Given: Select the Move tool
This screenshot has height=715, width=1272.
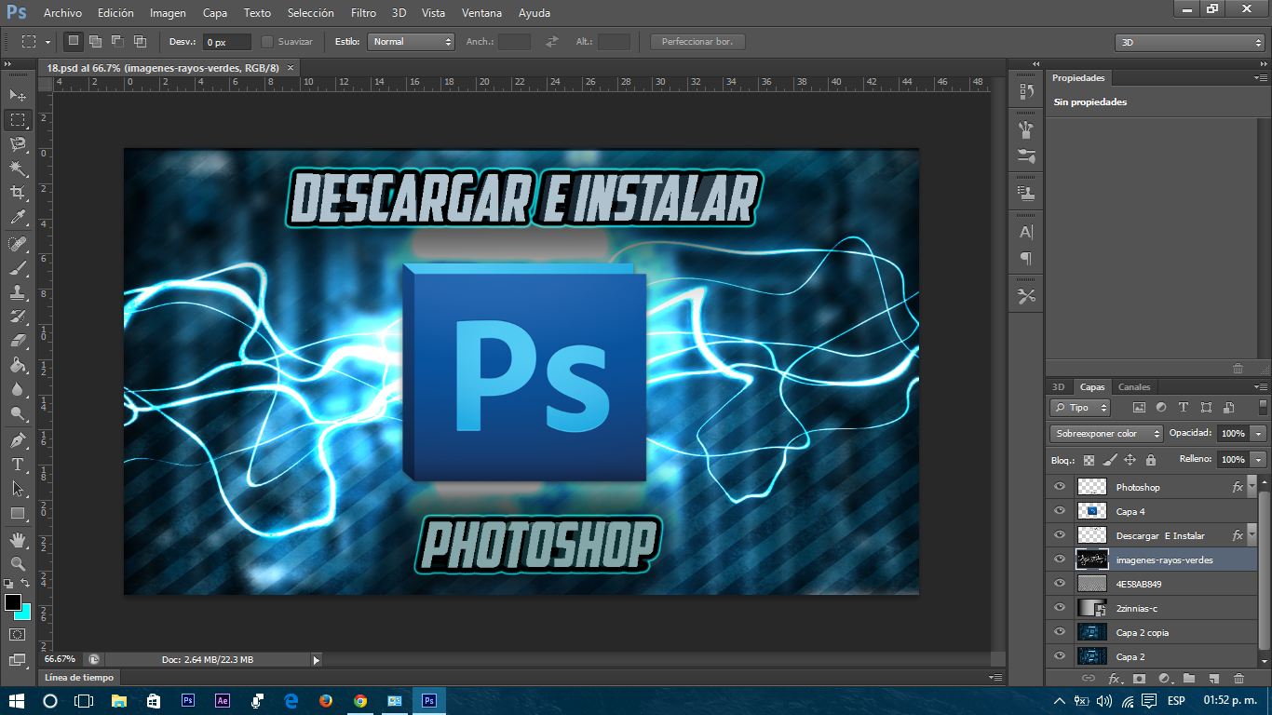Looking at the screenshot, I should [17, 95].
